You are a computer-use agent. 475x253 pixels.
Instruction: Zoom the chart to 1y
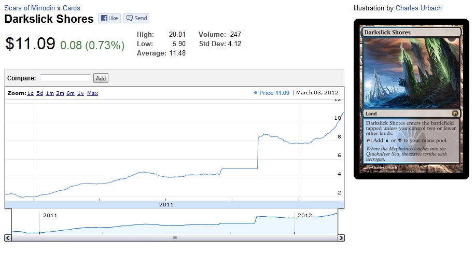point(80,93)
